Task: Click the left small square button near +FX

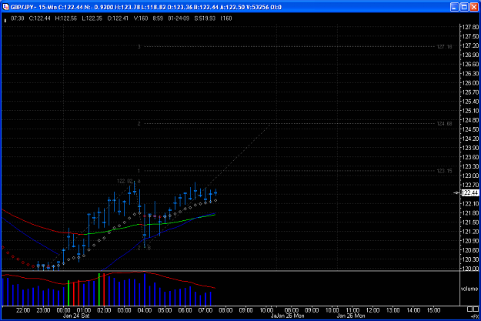Action: click(x=469, y=309)
